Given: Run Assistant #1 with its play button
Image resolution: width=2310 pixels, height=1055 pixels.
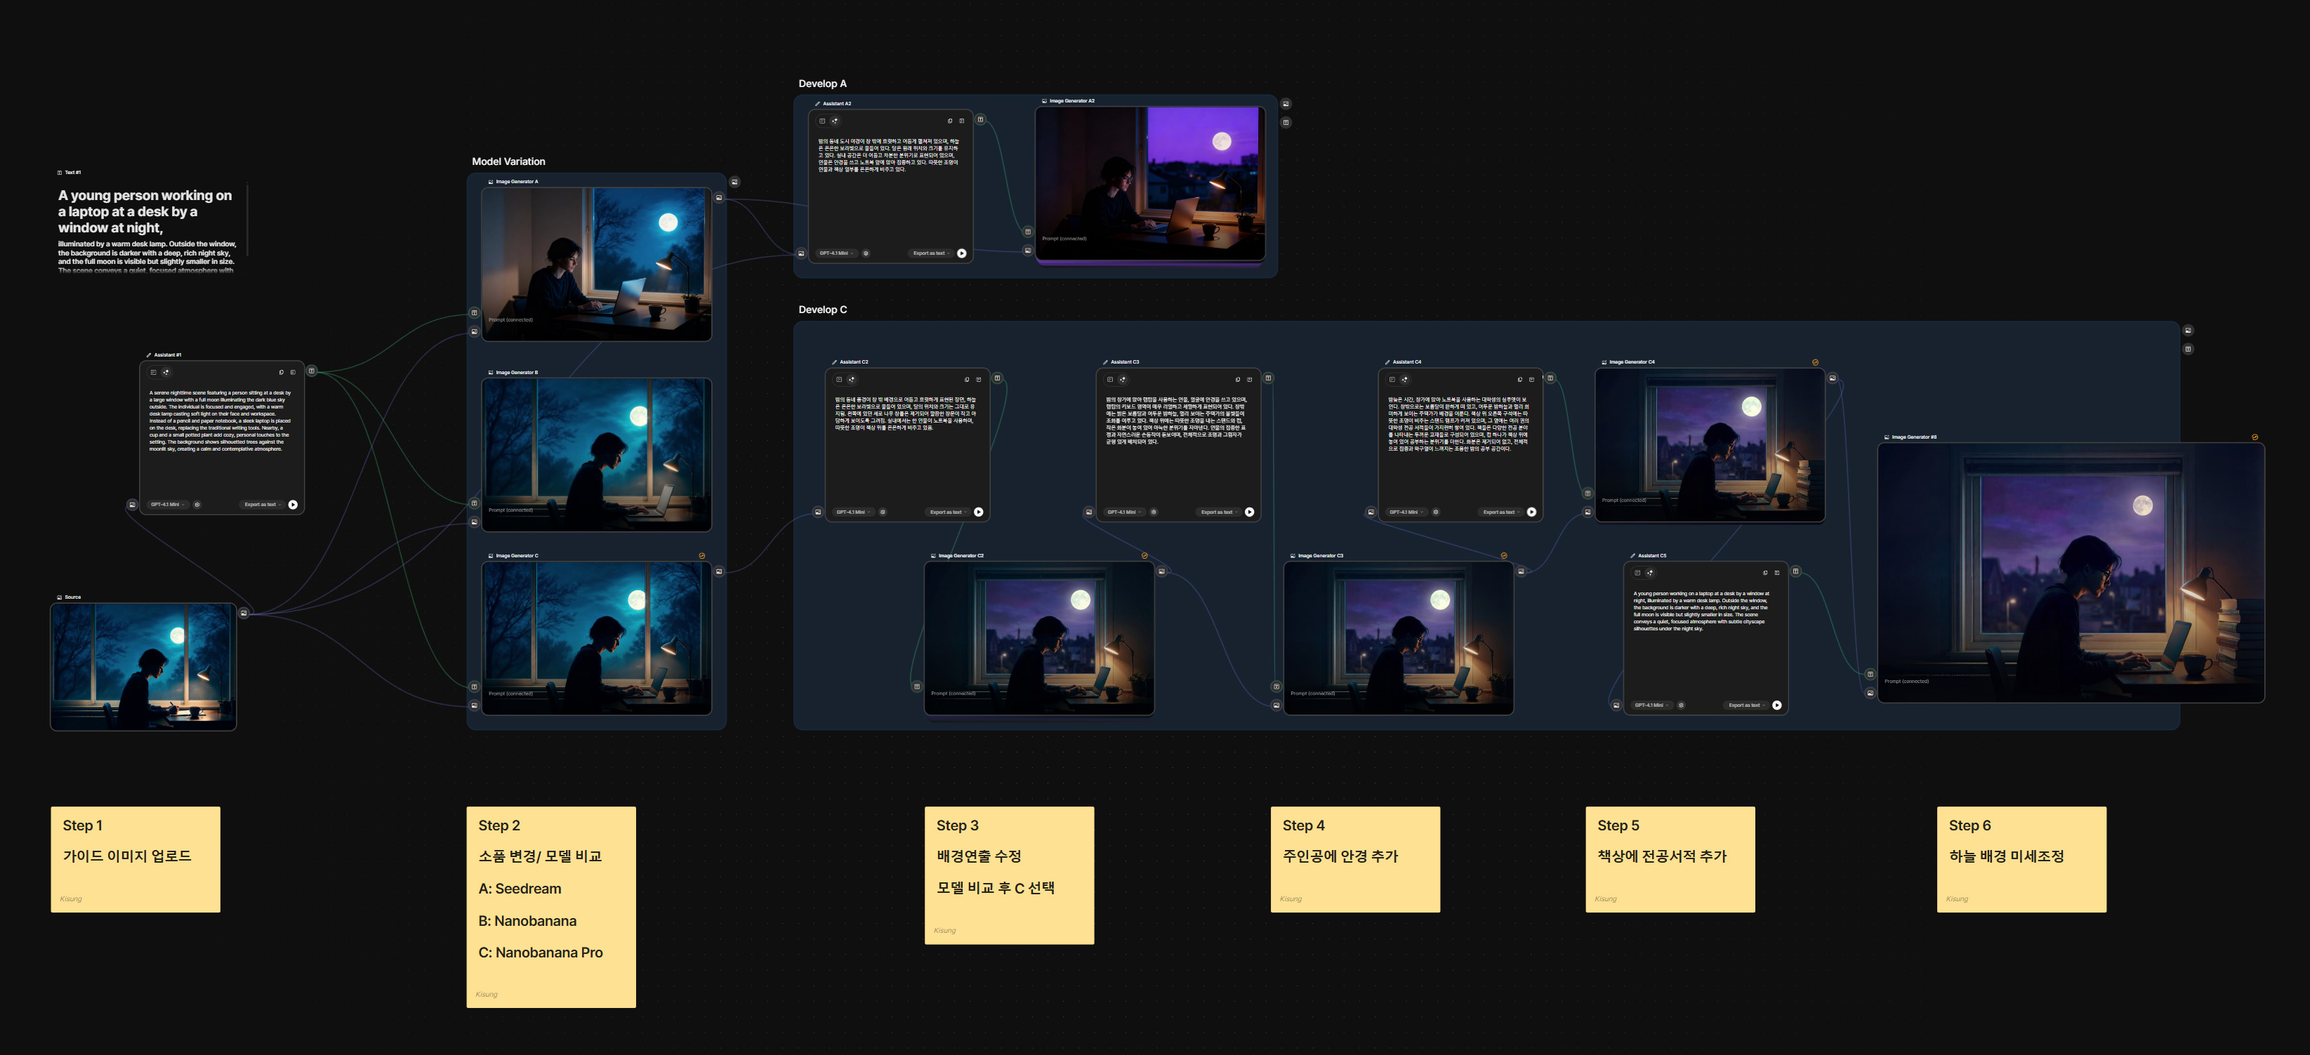Looking at the screenshot, I should pos(292,505).
